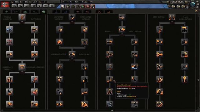This screenshot has width=200, height=112.
Task: Click the Blitzkrieg branch label
Action: 36,19
